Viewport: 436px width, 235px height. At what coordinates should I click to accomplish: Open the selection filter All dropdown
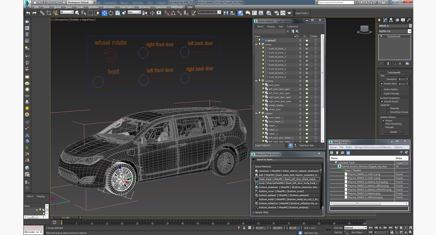pyautogui.click(x=67, y=12)
